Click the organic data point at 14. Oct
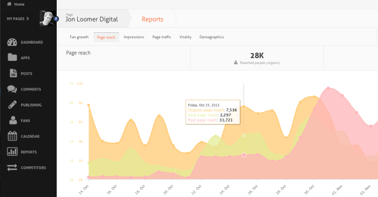The height and width of the screenshot is (197, 378). [89, 105]
